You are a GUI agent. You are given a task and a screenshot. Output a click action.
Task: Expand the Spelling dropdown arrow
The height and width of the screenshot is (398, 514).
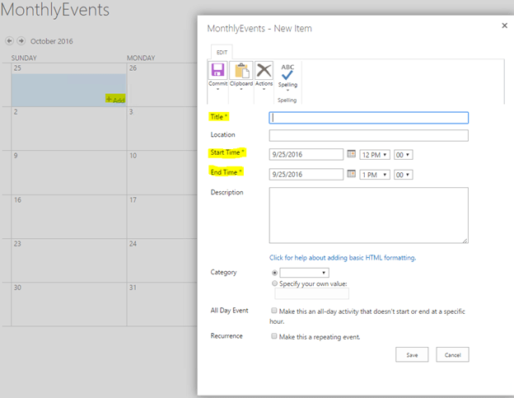[287, 90]
